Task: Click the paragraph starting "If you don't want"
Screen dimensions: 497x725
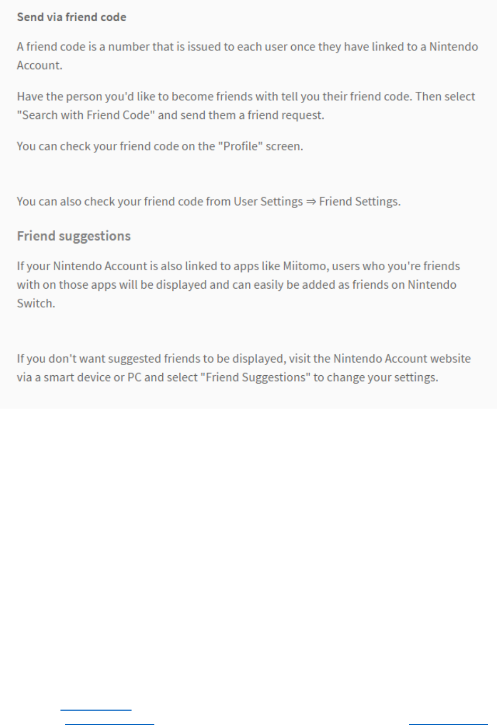Action: (244, 368)
